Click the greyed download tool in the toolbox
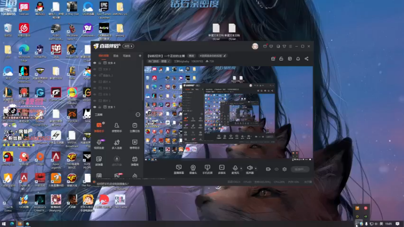 [x=117, y=160]
